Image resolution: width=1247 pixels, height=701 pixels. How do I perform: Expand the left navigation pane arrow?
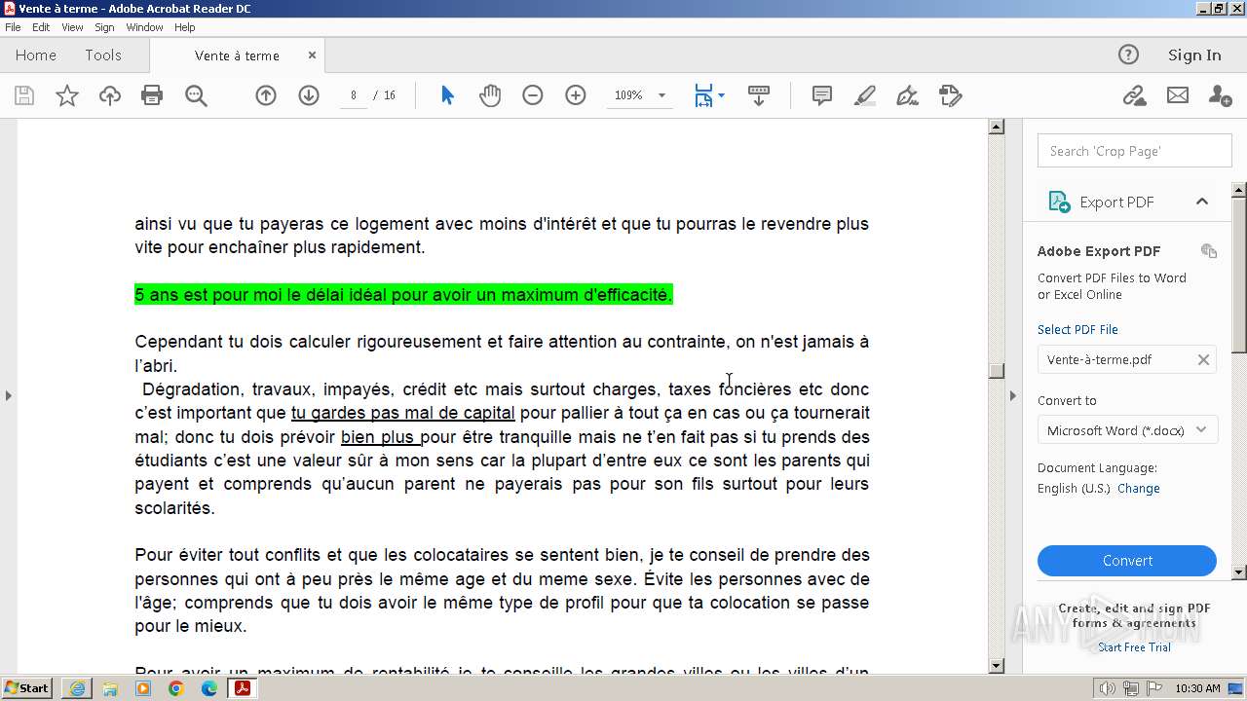click(x=8, y=395)
